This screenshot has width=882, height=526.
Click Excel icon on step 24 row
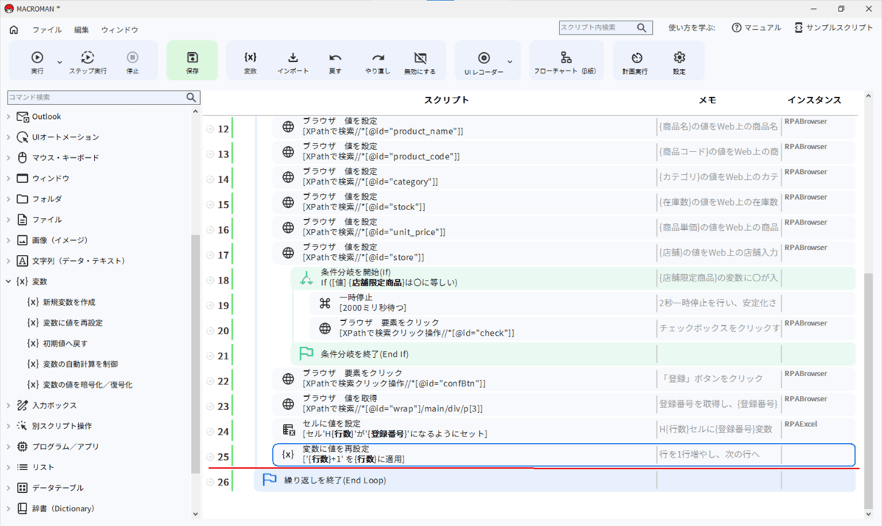pyautogui.click(x=288, y=430)
